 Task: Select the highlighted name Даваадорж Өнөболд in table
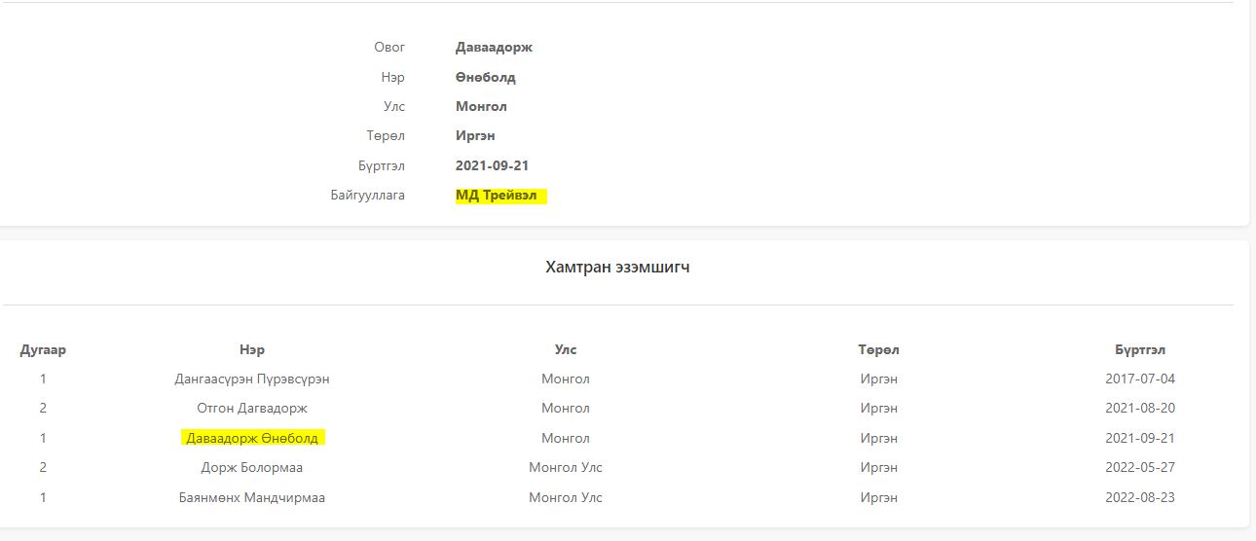[252, 438]
